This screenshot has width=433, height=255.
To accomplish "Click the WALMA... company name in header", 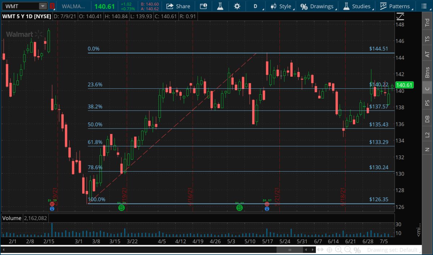I will (73, 6).
